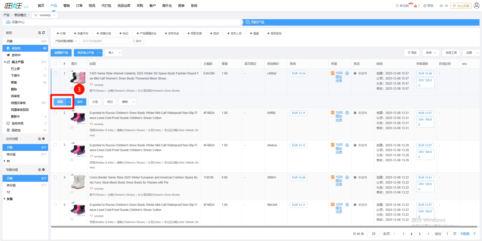This screenshot has width=482, height=241.
Task: Select all rows with header checkbox
Action: 55,64
